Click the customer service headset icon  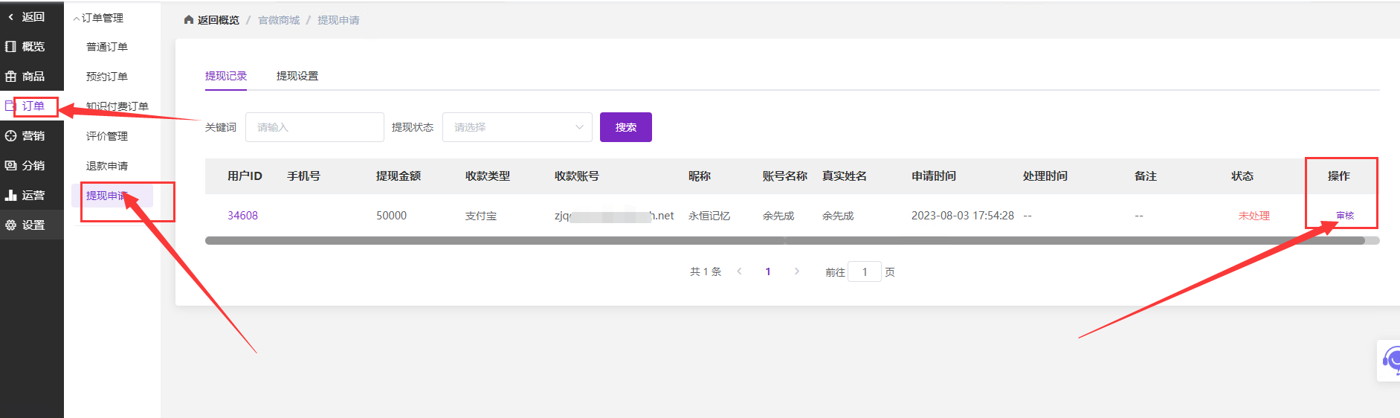(x=1390, y=361)
